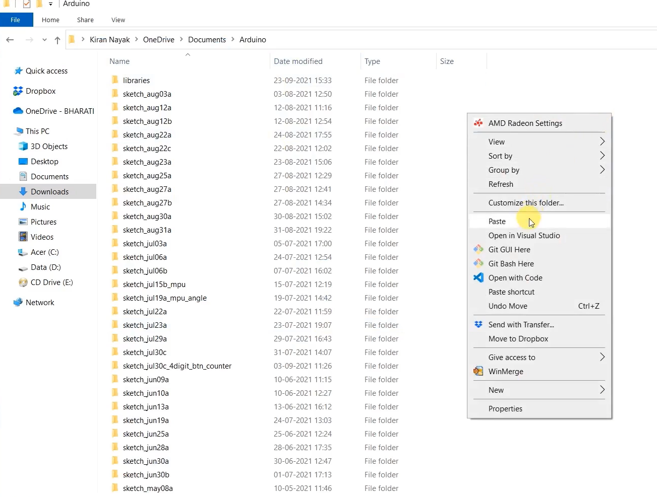Image resolution: width=657 pixels, height=497 pixels.
Task: Toggle the quick access toolbar checkmark icon
Action: 27,4
